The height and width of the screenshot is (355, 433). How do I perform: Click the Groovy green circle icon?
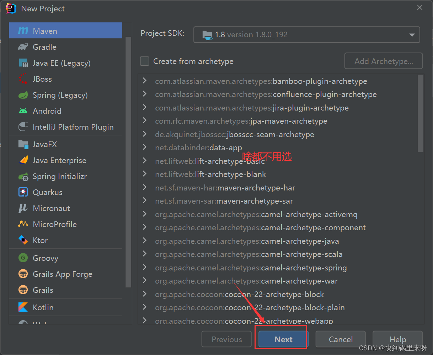tap(23, 258)
